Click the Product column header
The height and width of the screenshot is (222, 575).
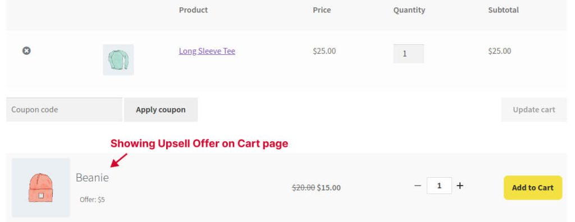193,10
